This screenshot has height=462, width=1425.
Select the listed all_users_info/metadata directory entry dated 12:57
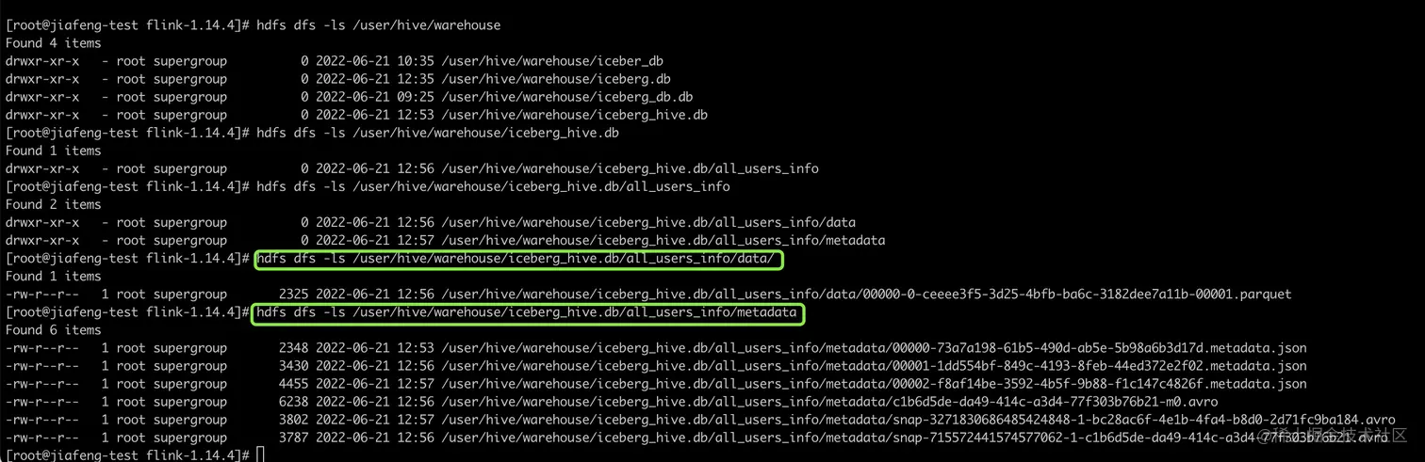pyautogui.click(x=663, y=241)
